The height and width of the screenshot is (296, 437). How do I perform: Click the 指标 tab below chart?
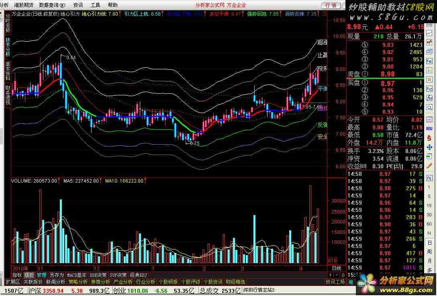[17, 275]
